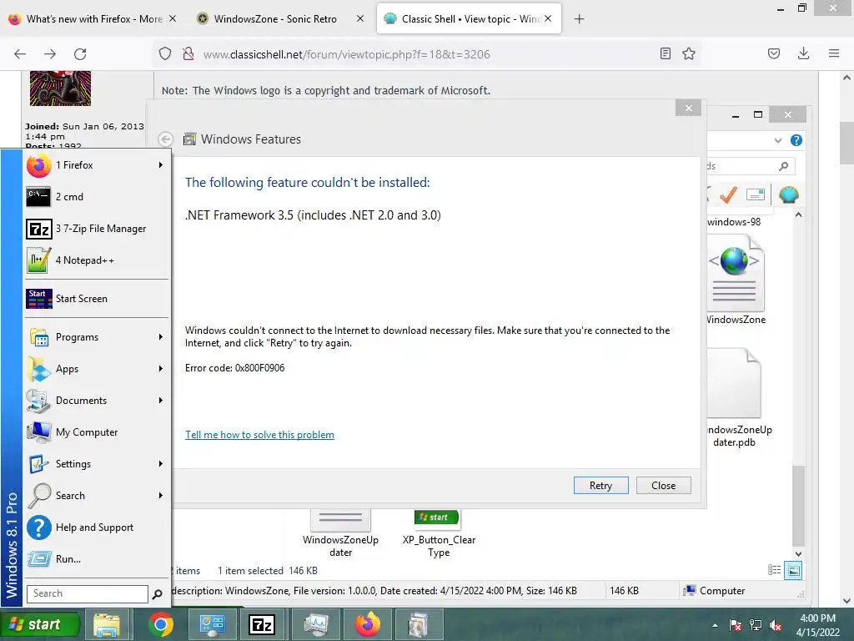Click network tray icon
Image resolution: width=854 pixels, height=641 pixels.
coord(756,625)
